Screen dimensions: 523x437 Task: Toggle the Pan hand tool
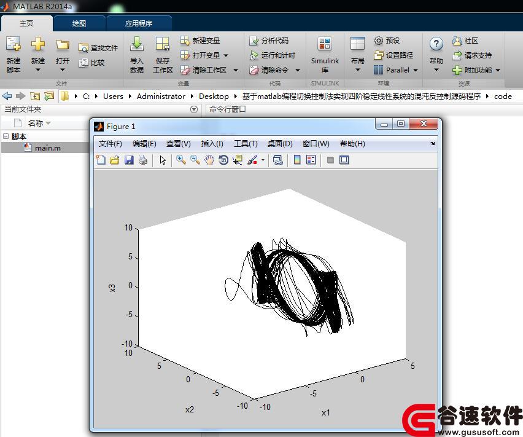209,160
